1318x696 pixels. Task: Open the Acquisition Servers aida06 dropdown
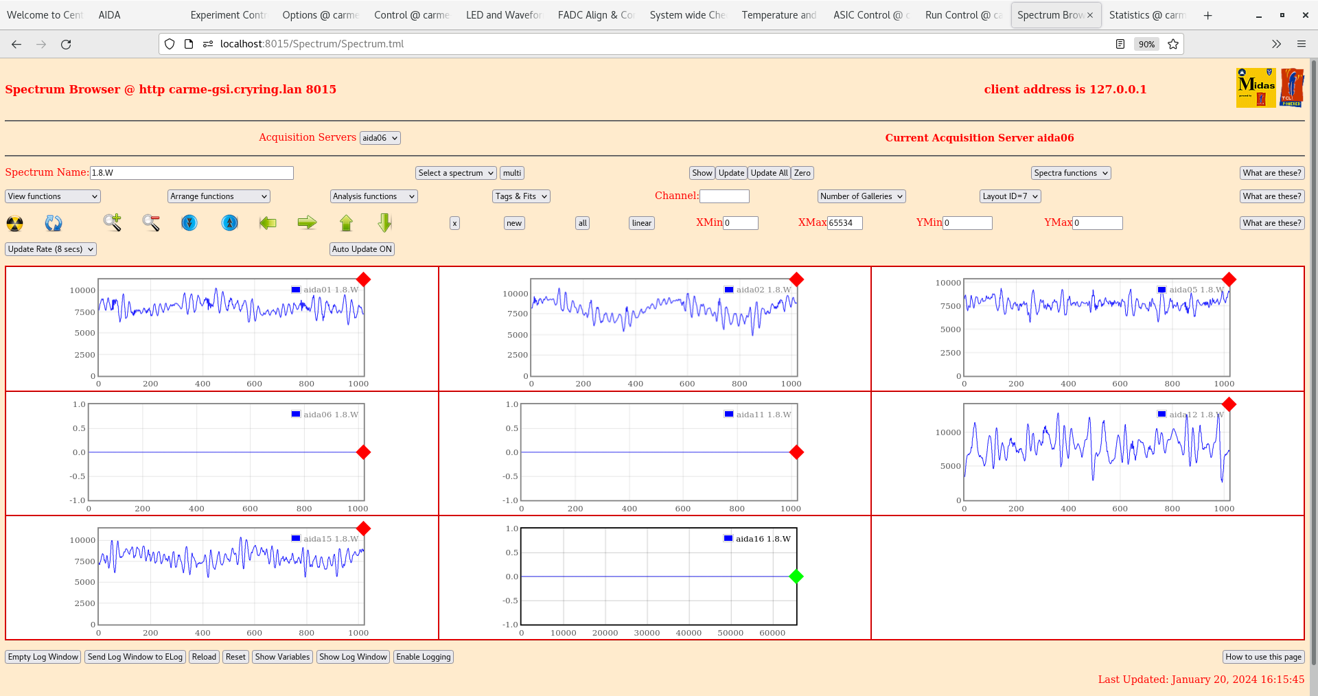point(380,138)
